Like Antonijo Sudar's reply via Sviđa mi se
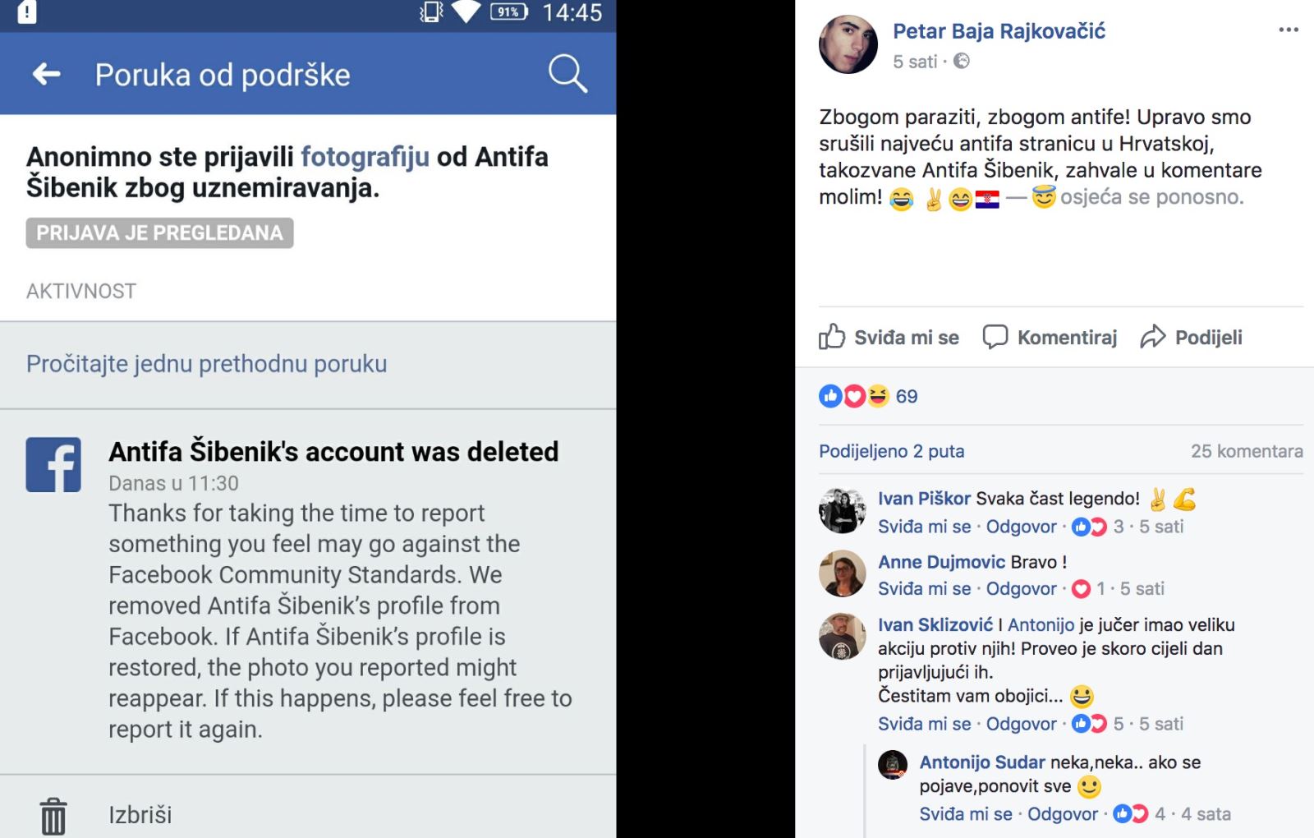This screenshot has width=1314, height=838. pos(965,814)
